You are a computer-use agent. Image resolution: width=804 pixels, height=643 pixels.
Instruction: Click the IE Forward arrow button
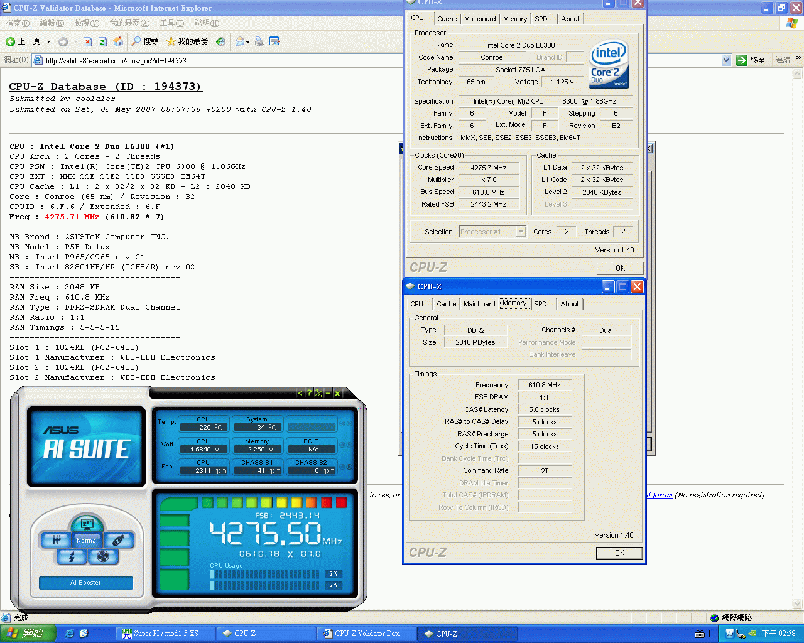click(x=63, y=41)
